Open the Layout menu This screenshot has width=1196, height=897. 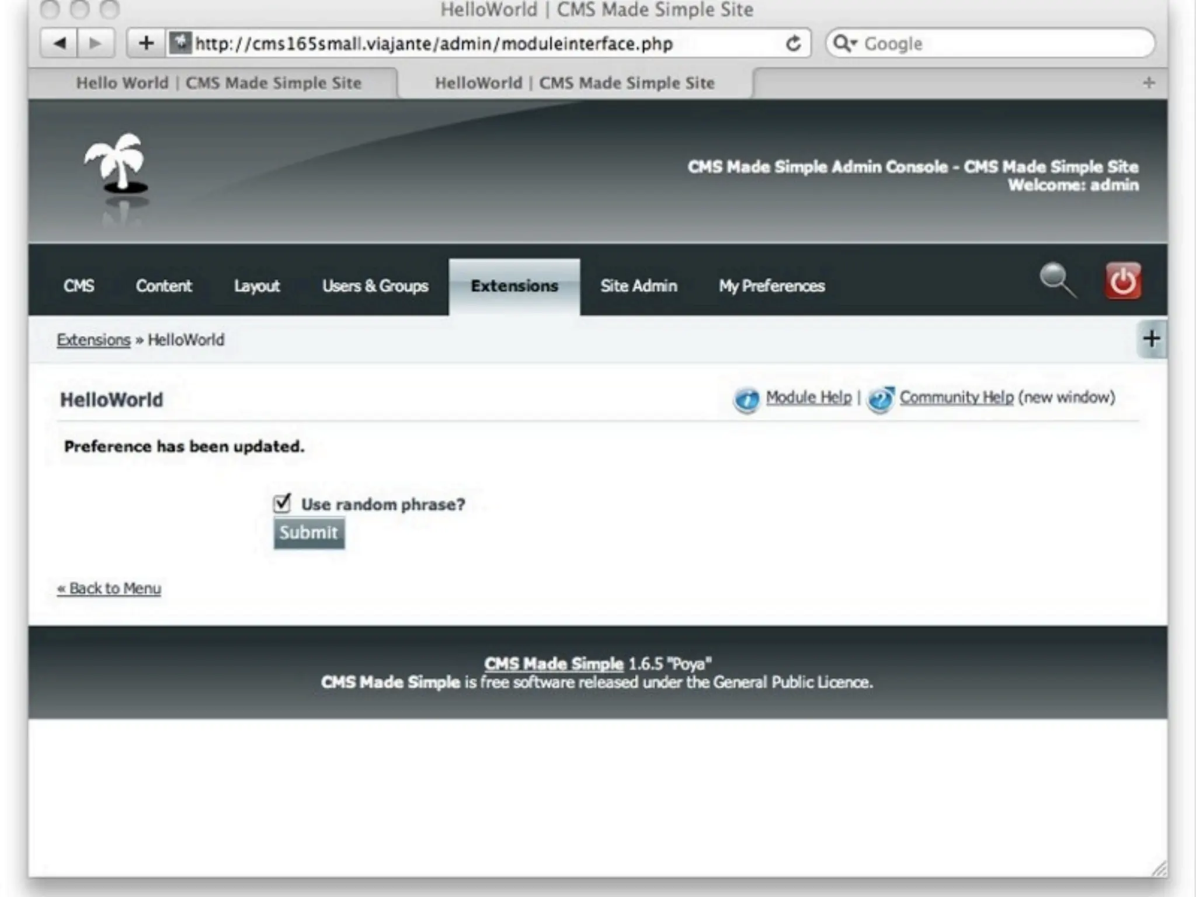click(257, 286)
